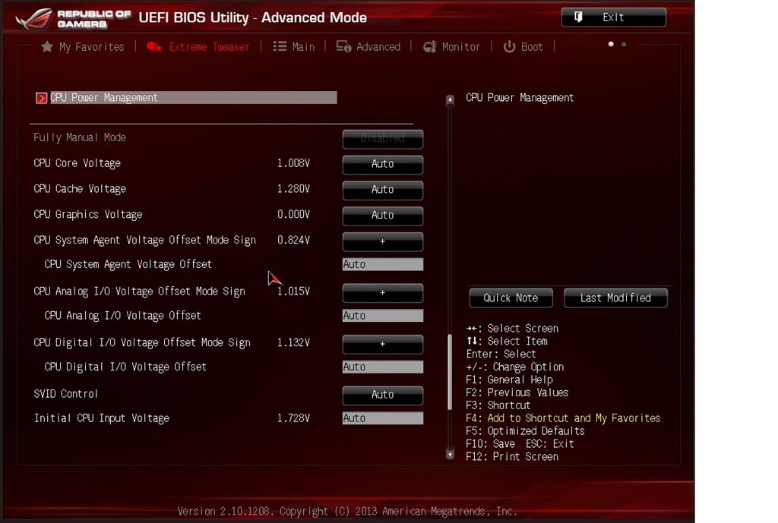Click the F12 Print Screen hint
Screen dimensions: 778x523
pos(512,456)
